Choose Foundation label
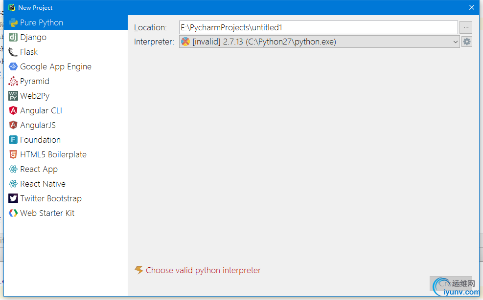 tap(40, 140)
